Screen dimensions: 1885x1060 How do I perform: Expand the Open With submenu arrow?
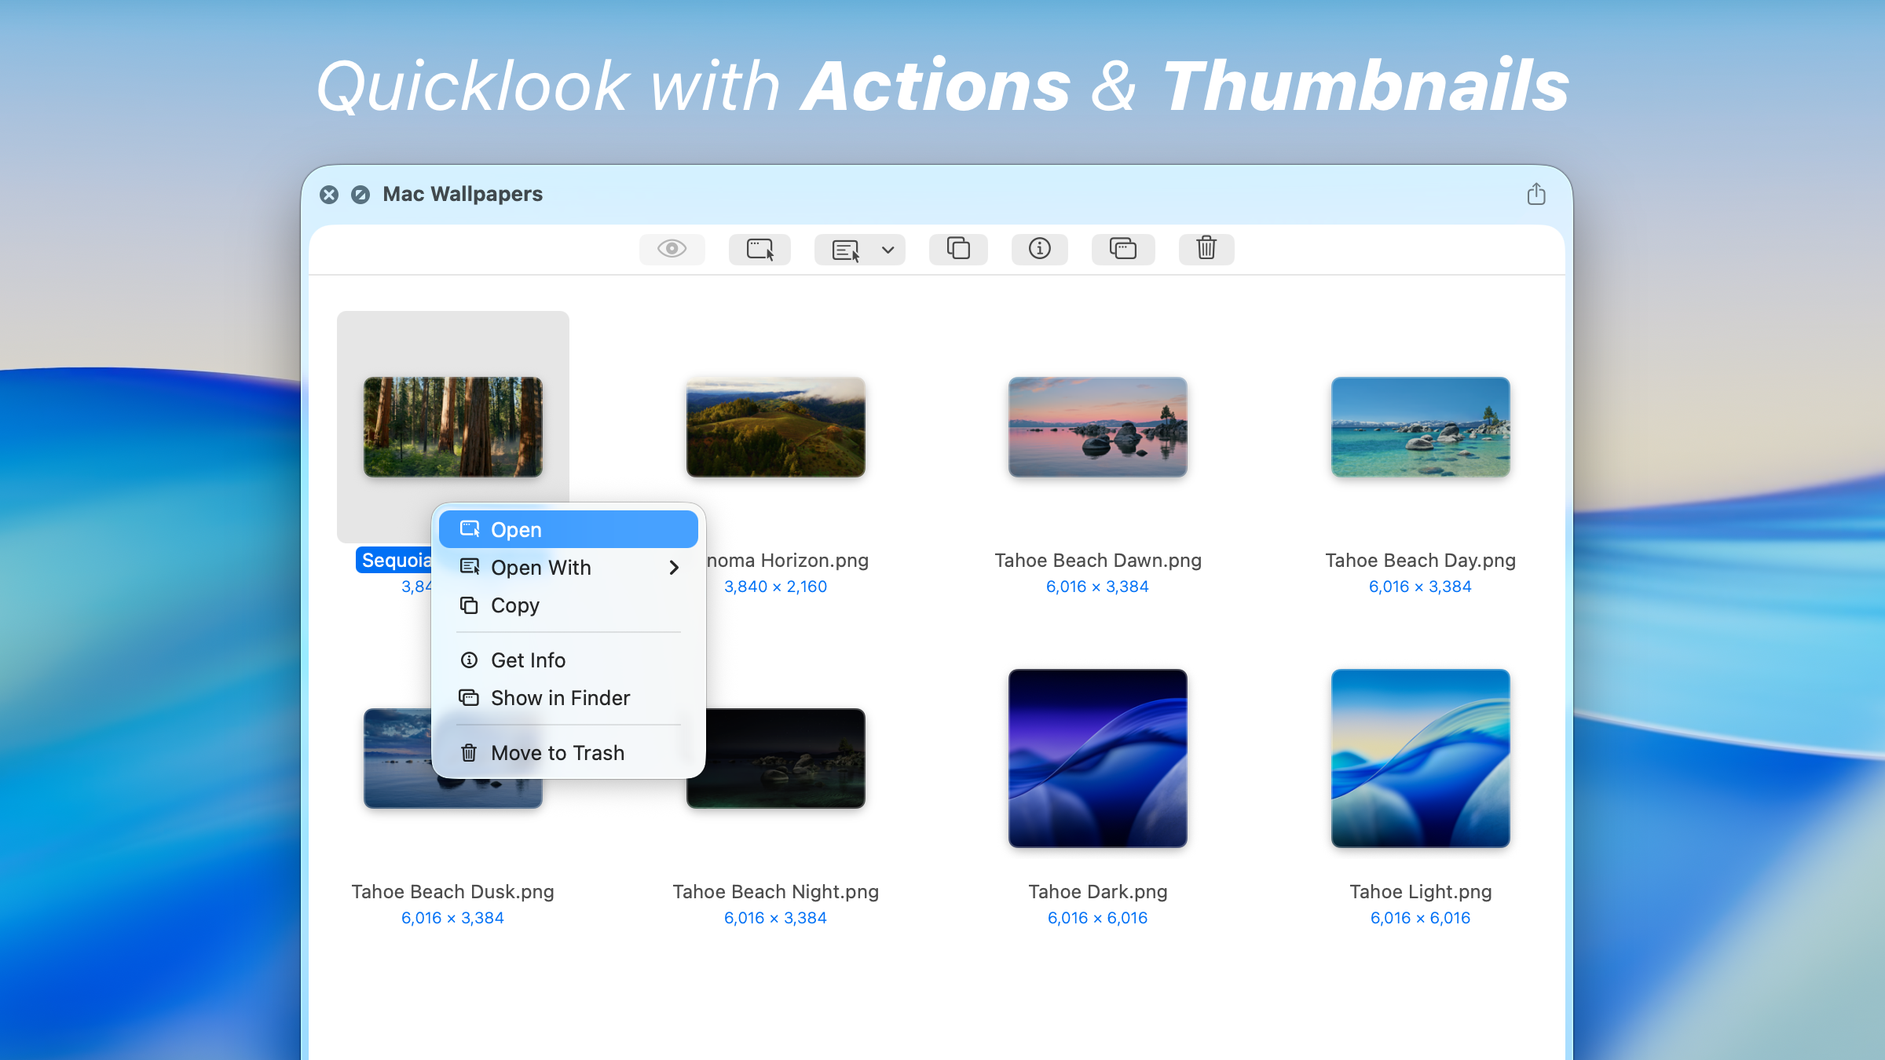point(674,568)
